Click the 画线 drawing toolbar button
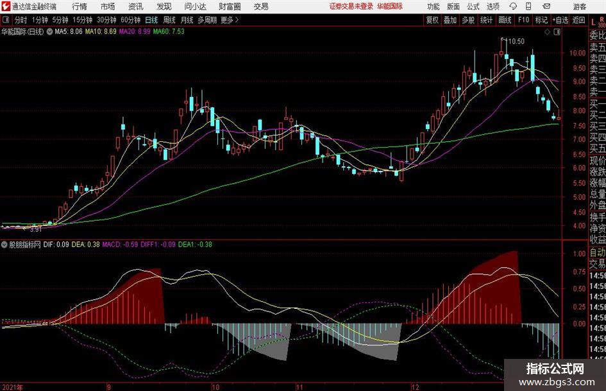 (505, 20)
